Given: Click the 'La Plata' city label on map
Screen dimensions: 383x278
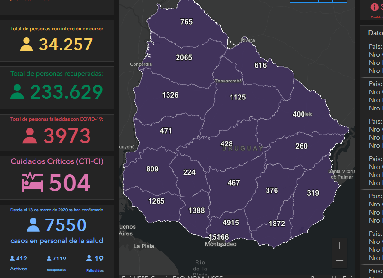Looking at the screenshot, I should [x=144, y=246].
